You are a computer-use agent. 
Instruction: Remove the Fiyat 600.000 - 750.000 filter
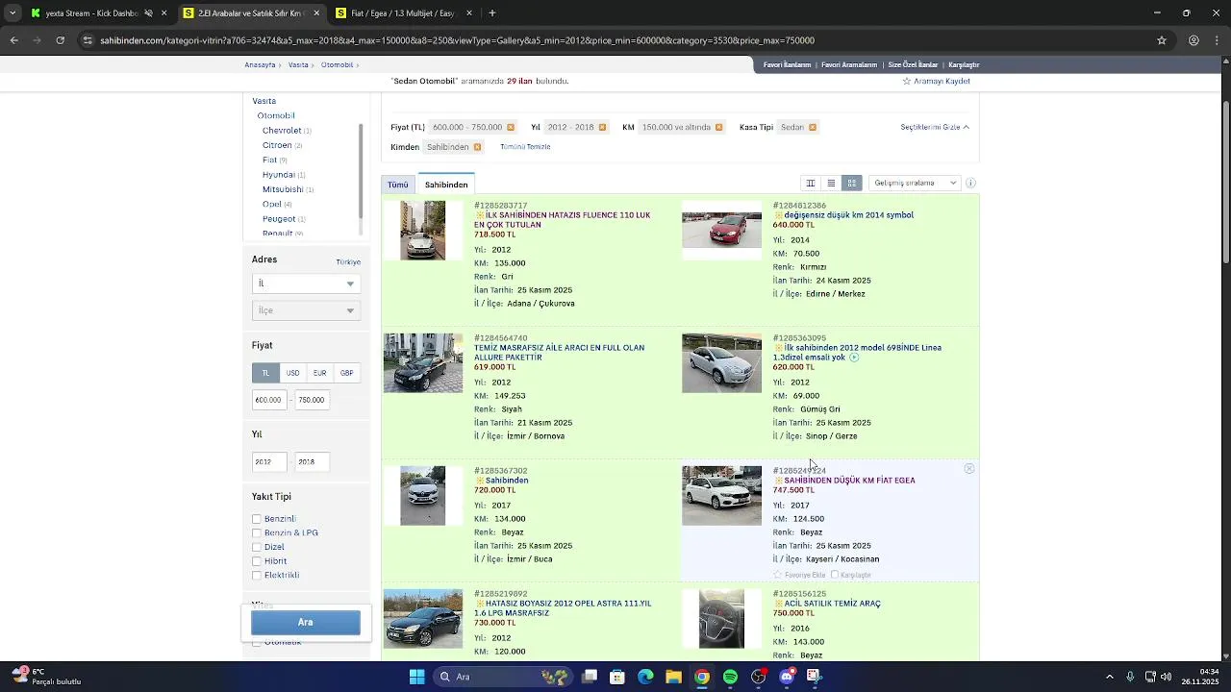click(x=511, y=127)
